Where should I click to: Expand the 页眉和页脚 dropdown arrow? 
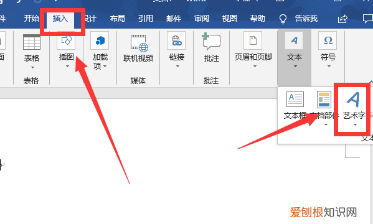[x=255, y=67]
